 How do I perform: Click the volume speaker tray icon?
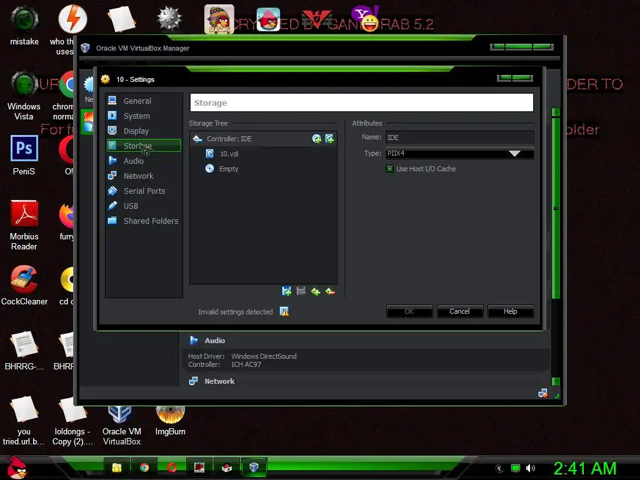(x=531, y=468)
